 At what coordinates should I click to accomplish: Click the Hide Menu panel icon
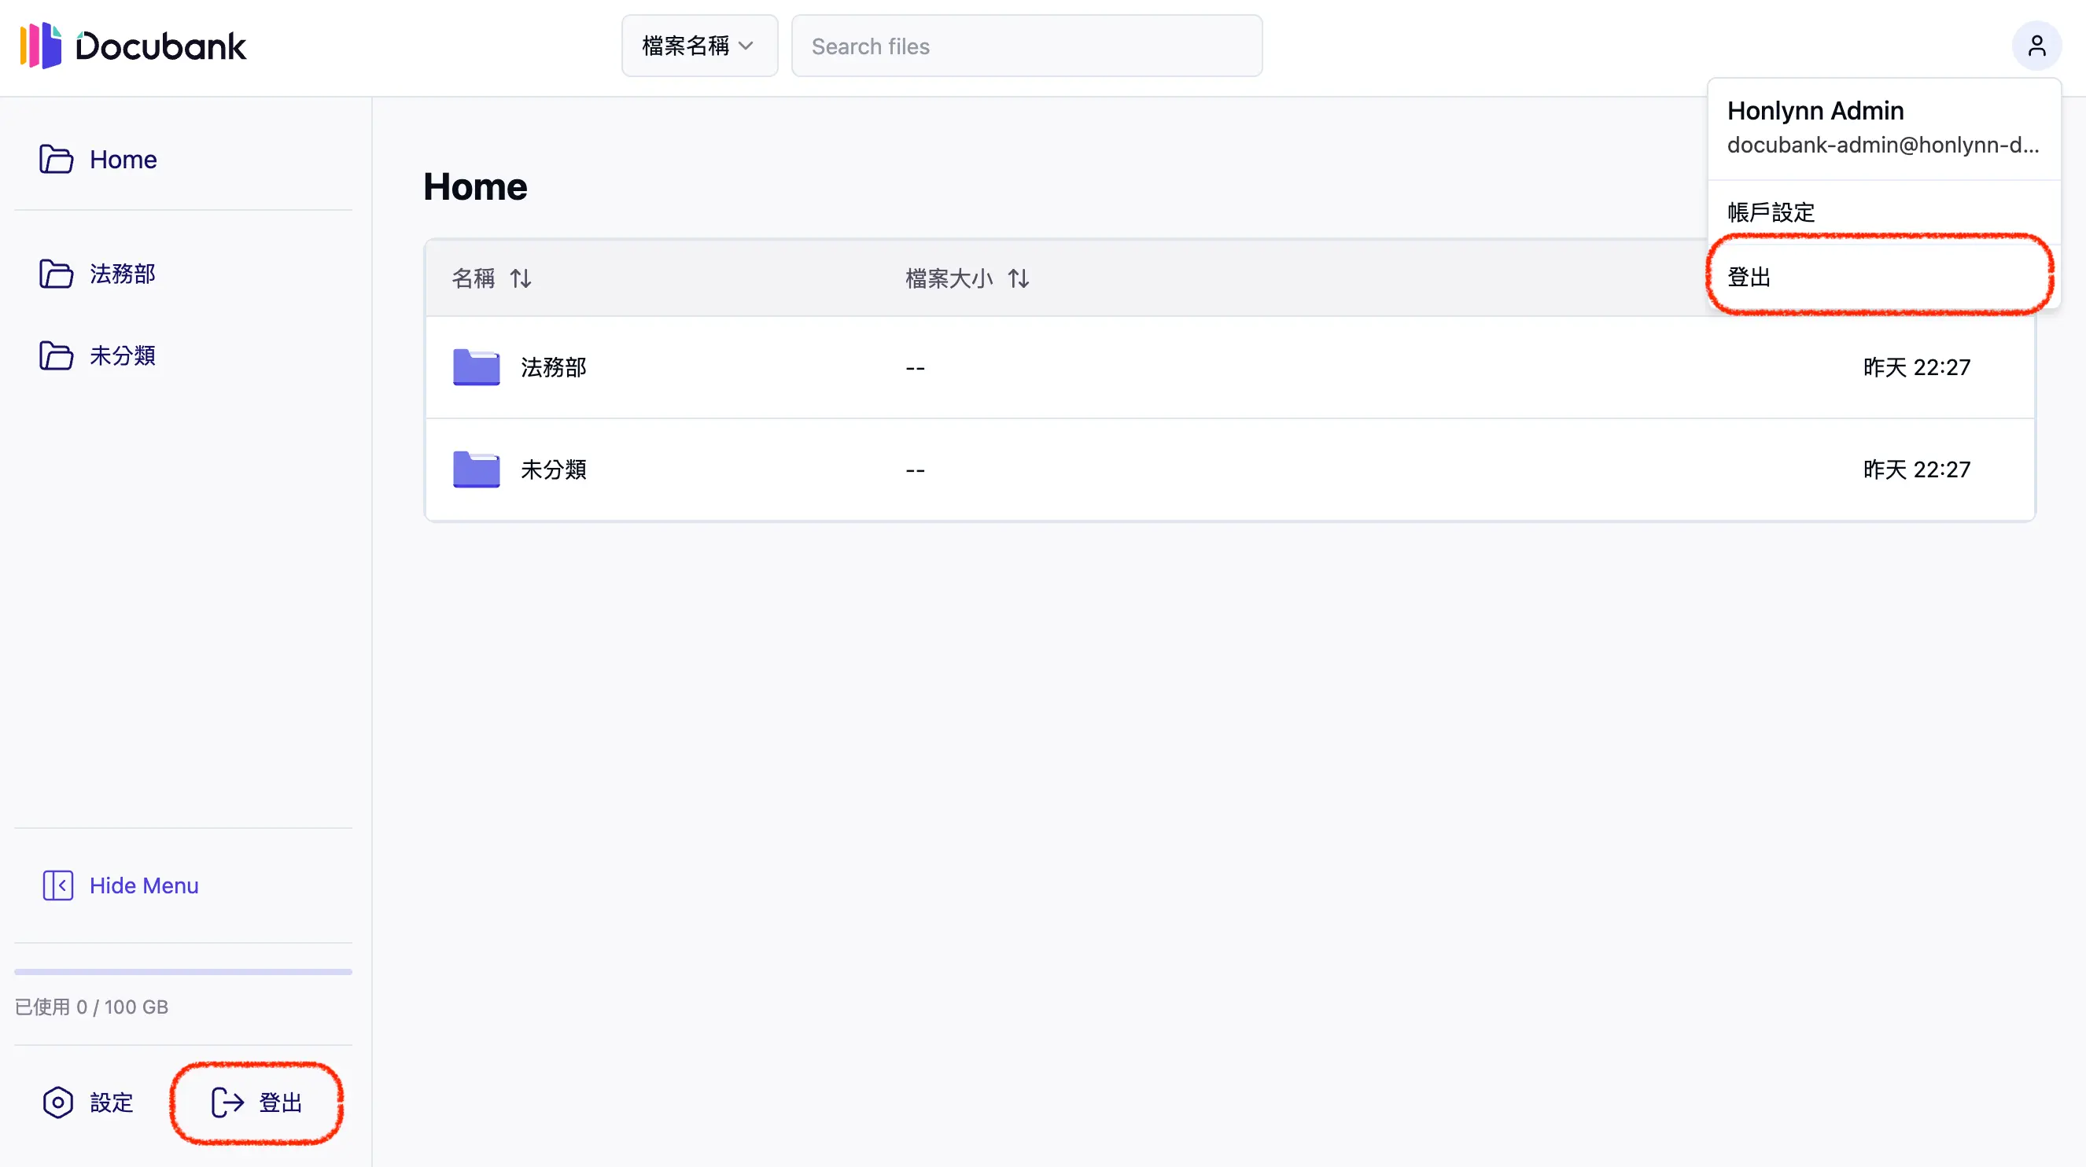57,885
